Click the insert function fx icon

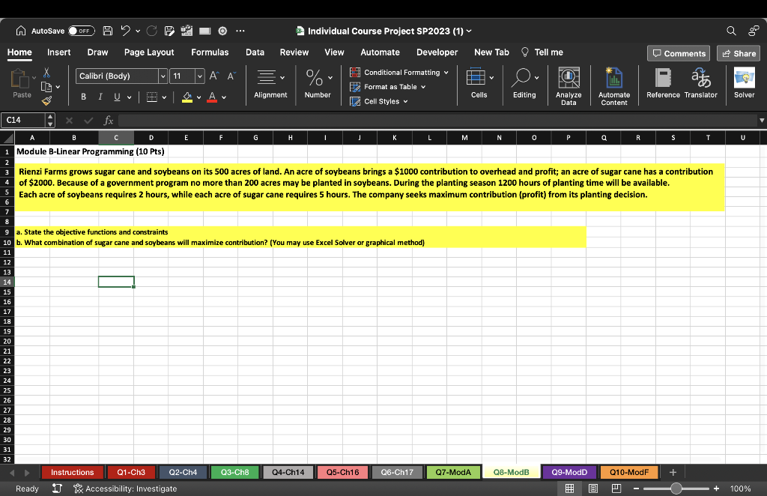point(108,120)
